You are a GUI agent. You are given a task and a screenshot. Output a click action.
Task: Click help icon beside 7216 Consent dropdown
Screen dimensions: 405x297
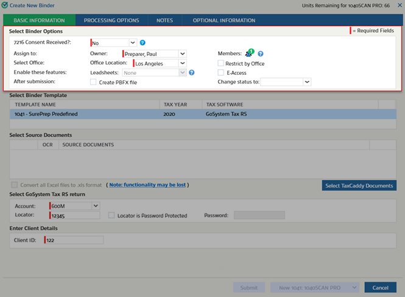click(x=143, y=43)
